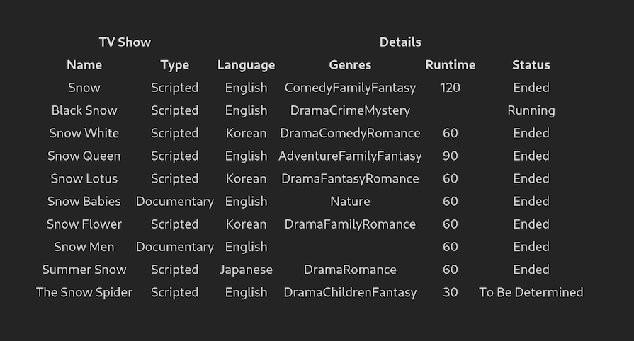This screenshot has height=341, width=634.
Task: Click Documentary type for Snow Babies
Action: (174, 202)
